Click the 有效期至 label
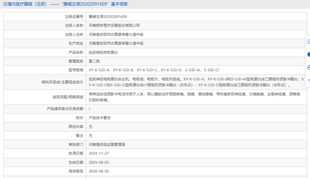 (x=76, y=171)
